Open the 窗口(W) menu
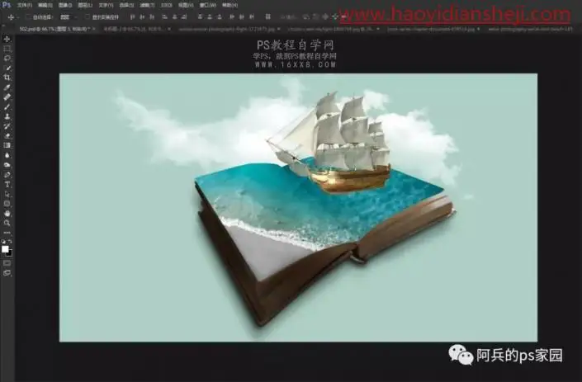 (x=207, y=5)
